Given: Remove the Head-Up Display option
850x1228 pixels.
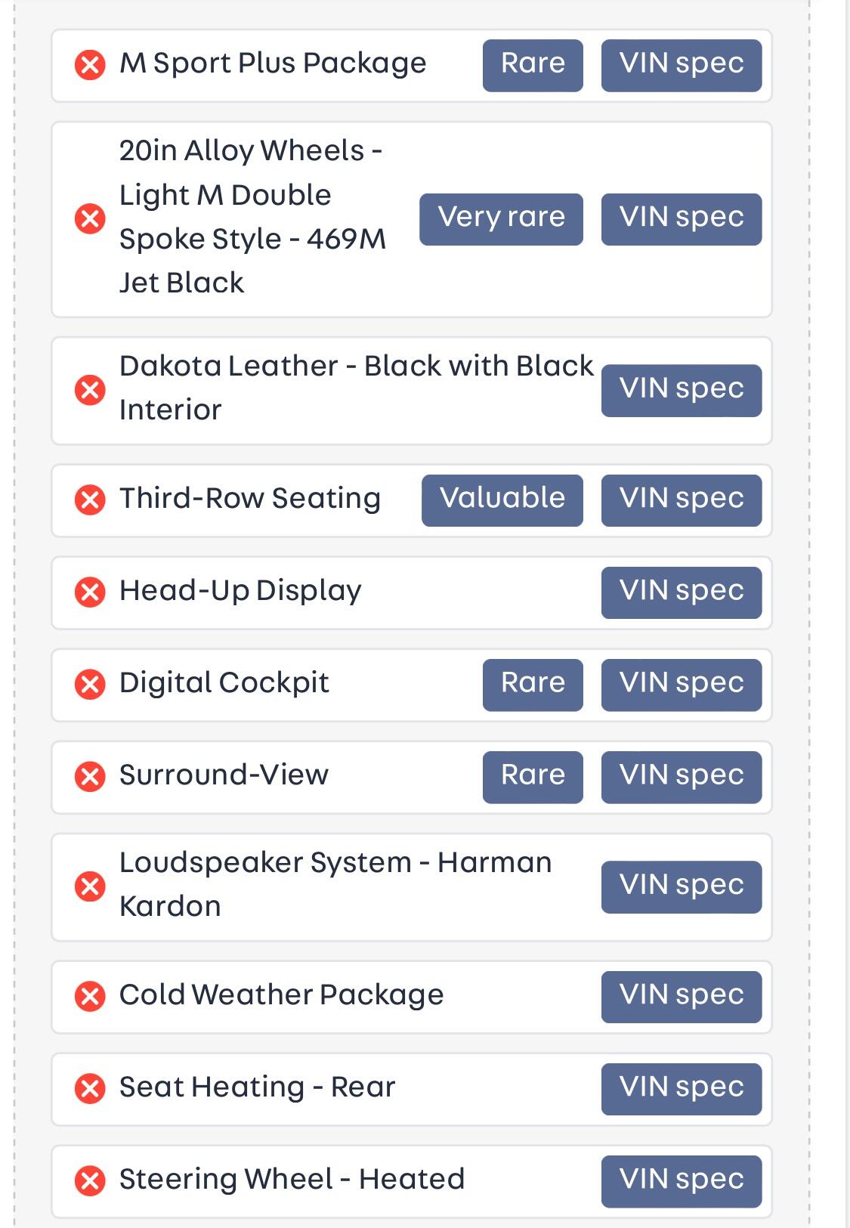Looking at the screenshot, I should [x=90, y=592].
